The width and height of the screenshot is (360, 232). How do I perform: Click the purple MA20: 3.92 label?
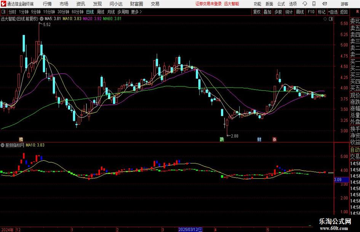click(x=92, y=19)
